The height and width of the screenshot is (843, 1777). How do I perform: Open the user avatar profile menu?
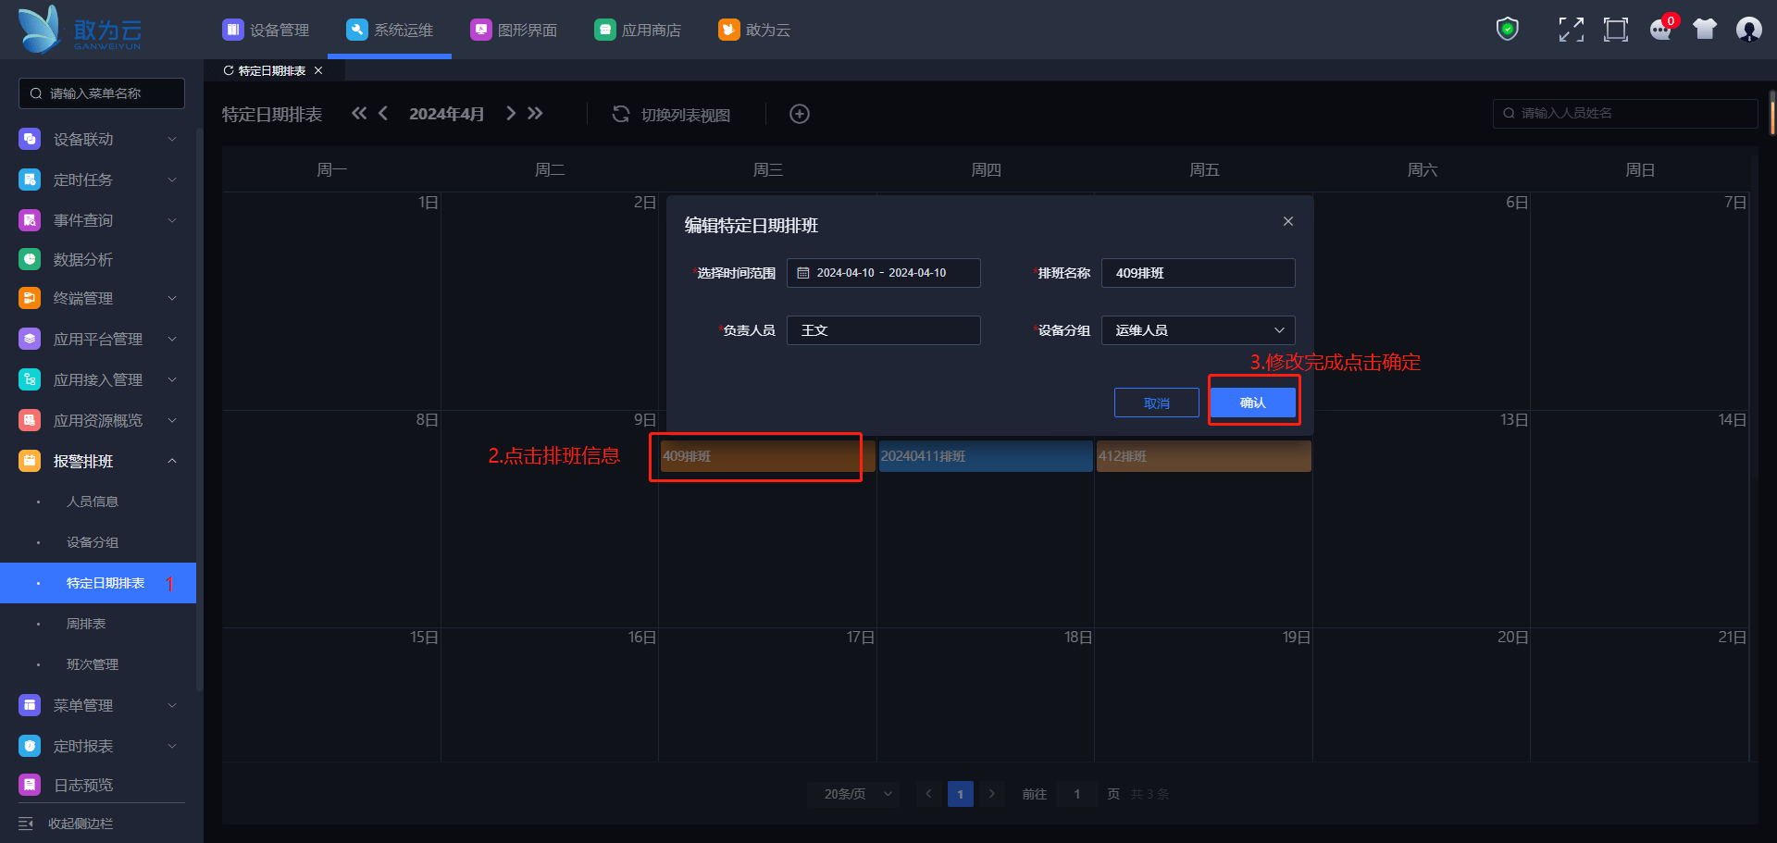(1748, 30)
